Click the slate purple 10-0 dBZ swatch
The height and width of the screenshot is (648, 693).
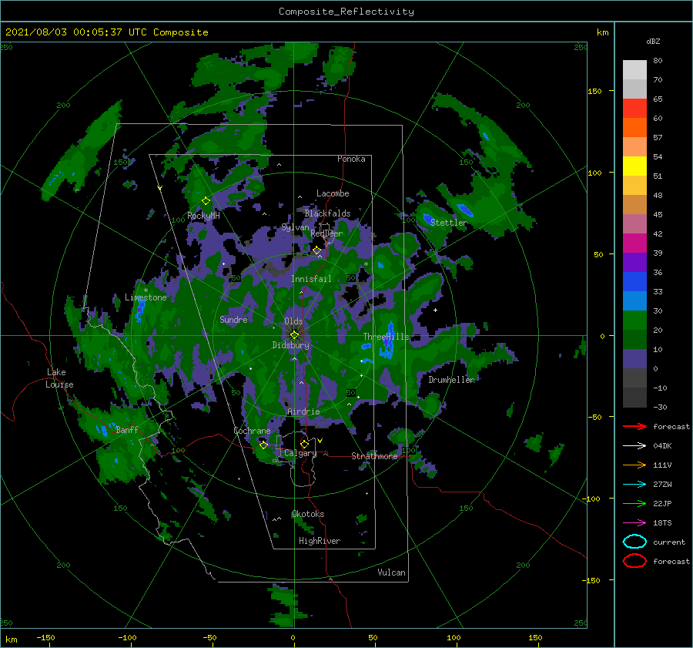[634, 359]
